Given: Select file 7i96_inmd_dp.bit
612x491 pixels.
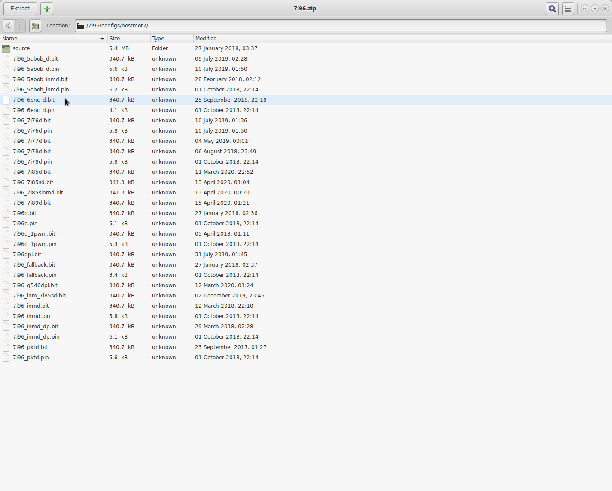Looking at the screenshot, I should pos(36,327).
